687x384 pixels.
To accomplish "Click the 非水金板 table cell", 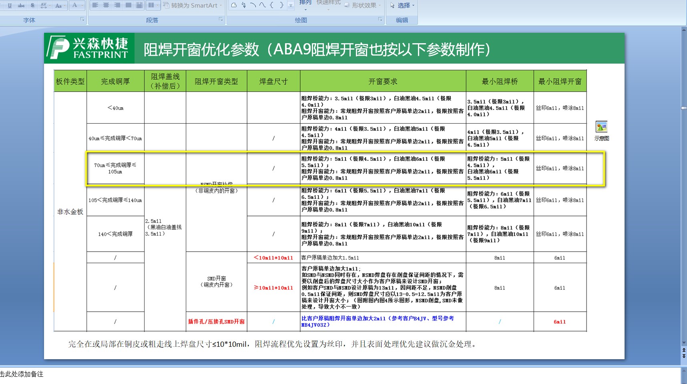I will pyautogui.click(x=70, y=212).
